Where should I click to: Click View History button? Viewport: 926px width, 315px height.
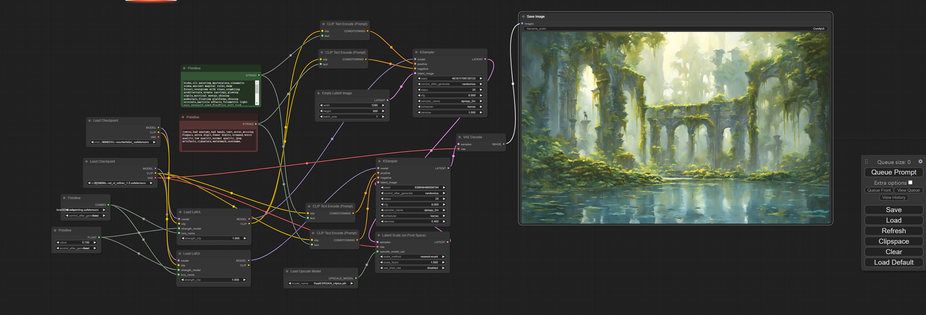point(894,197)
